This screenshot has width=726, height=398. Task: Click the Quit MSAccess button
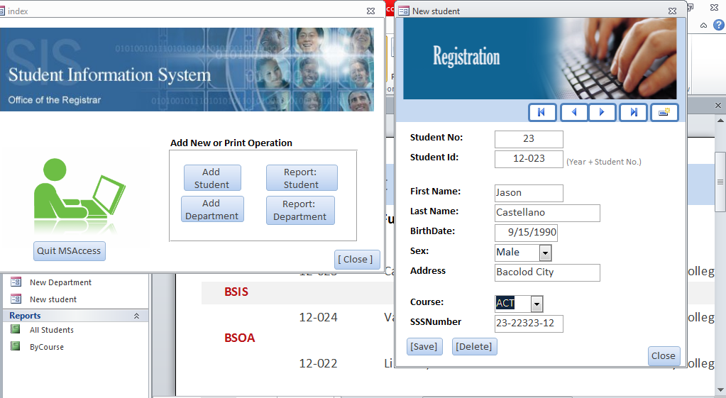69,251
